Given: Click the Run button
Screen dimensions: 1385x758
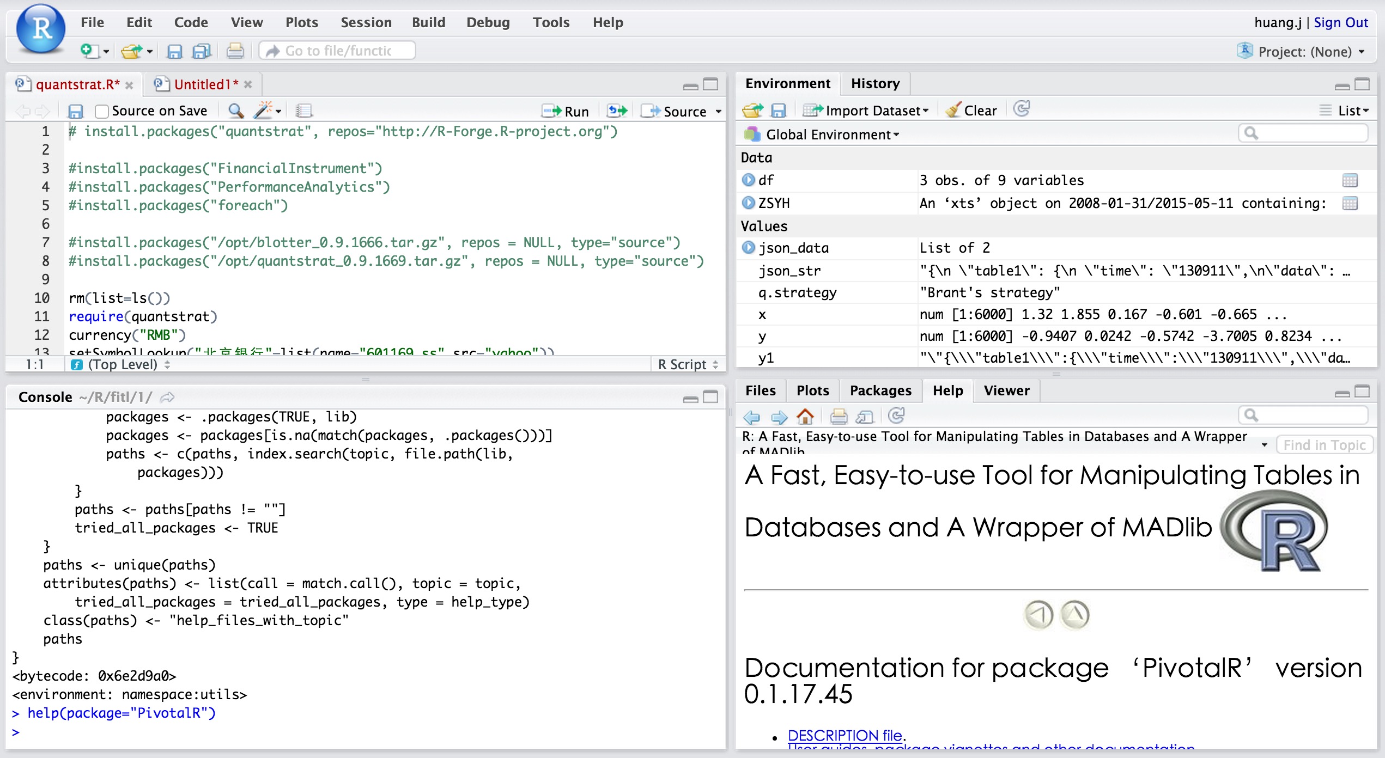Looking at the screenshot, I should (x=566, y=112).
